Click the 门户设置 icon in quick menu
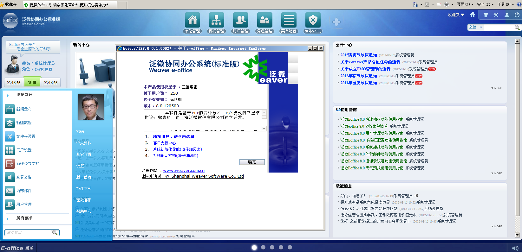 click(10, 150)
